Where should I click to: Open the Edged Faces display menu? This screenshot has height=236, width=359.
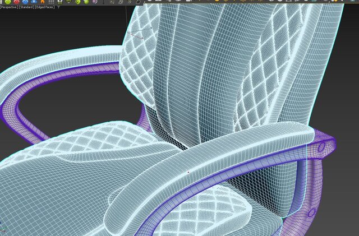[x=45, y=7]
